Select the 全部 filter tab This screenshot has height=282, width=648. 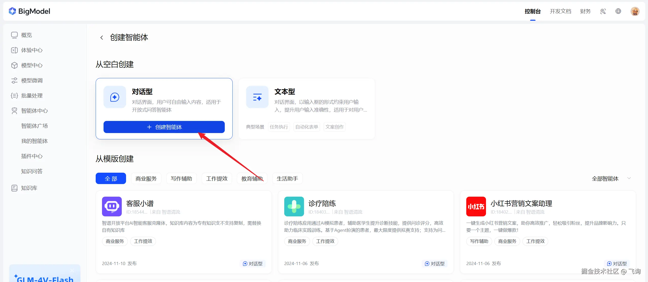click(111, 178)
